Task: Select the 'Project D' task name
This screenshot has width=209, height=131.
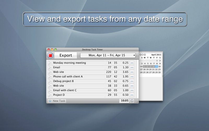Action: point(79,95)
